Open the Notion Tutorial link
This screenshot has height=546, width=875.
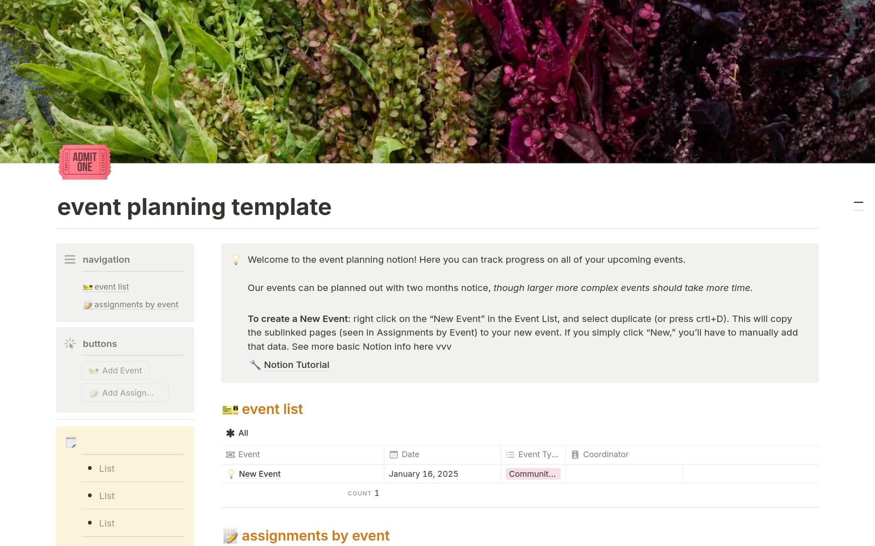pyautogui.click(x=296, y=364)
